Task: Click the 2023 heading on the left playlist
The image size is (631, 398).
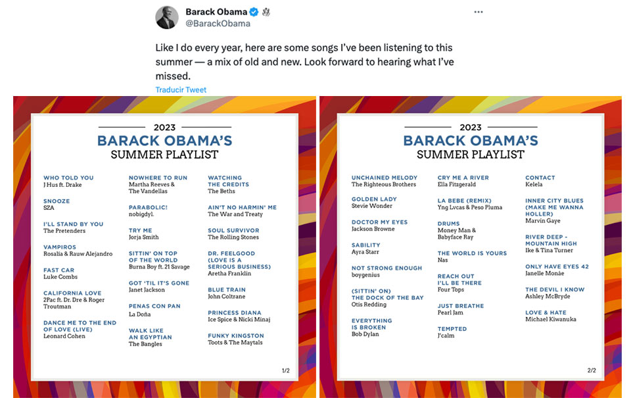Action: pyautogui.click(x=164, y=128)
